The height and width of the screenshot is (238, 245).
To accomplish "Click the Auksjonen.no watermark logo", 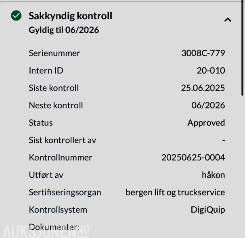I will pyautogui.click(x=44, y=231).
